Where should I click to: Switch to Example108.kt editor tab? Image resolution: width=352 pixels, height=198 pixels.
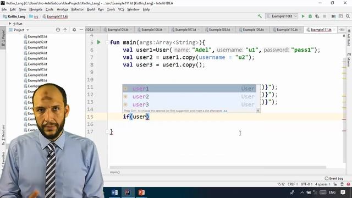[x=219, y=30]
